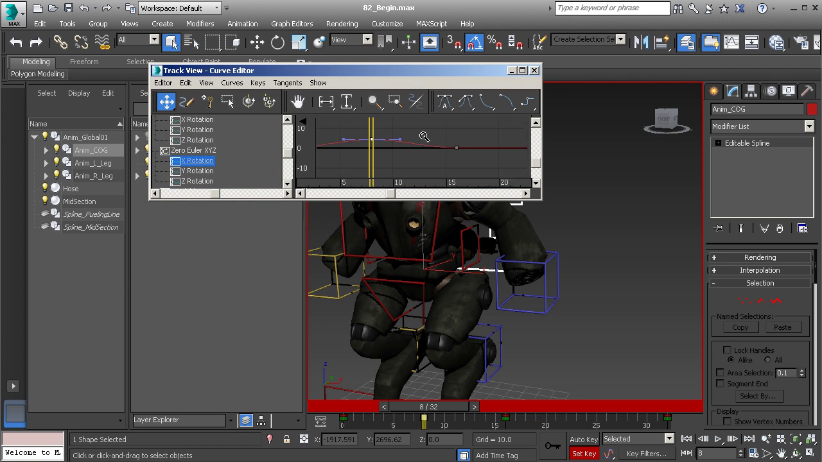
Task: Open the Animation menu
Action: 242,24
